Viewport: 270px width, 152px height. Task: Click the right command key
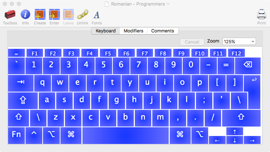pyautogui.click(x=180, y=136)
